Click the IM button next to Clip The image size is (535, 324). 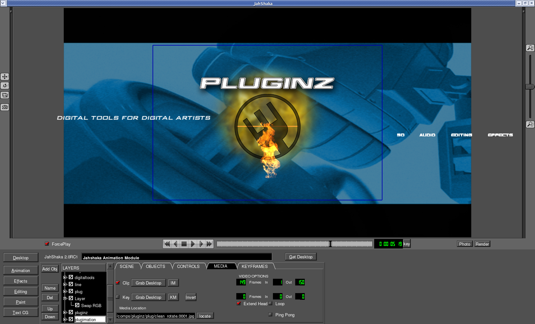pos(173,283)
